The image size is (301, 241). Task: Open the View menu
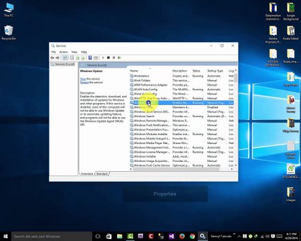pyautogui.click(x=74, y=52)
